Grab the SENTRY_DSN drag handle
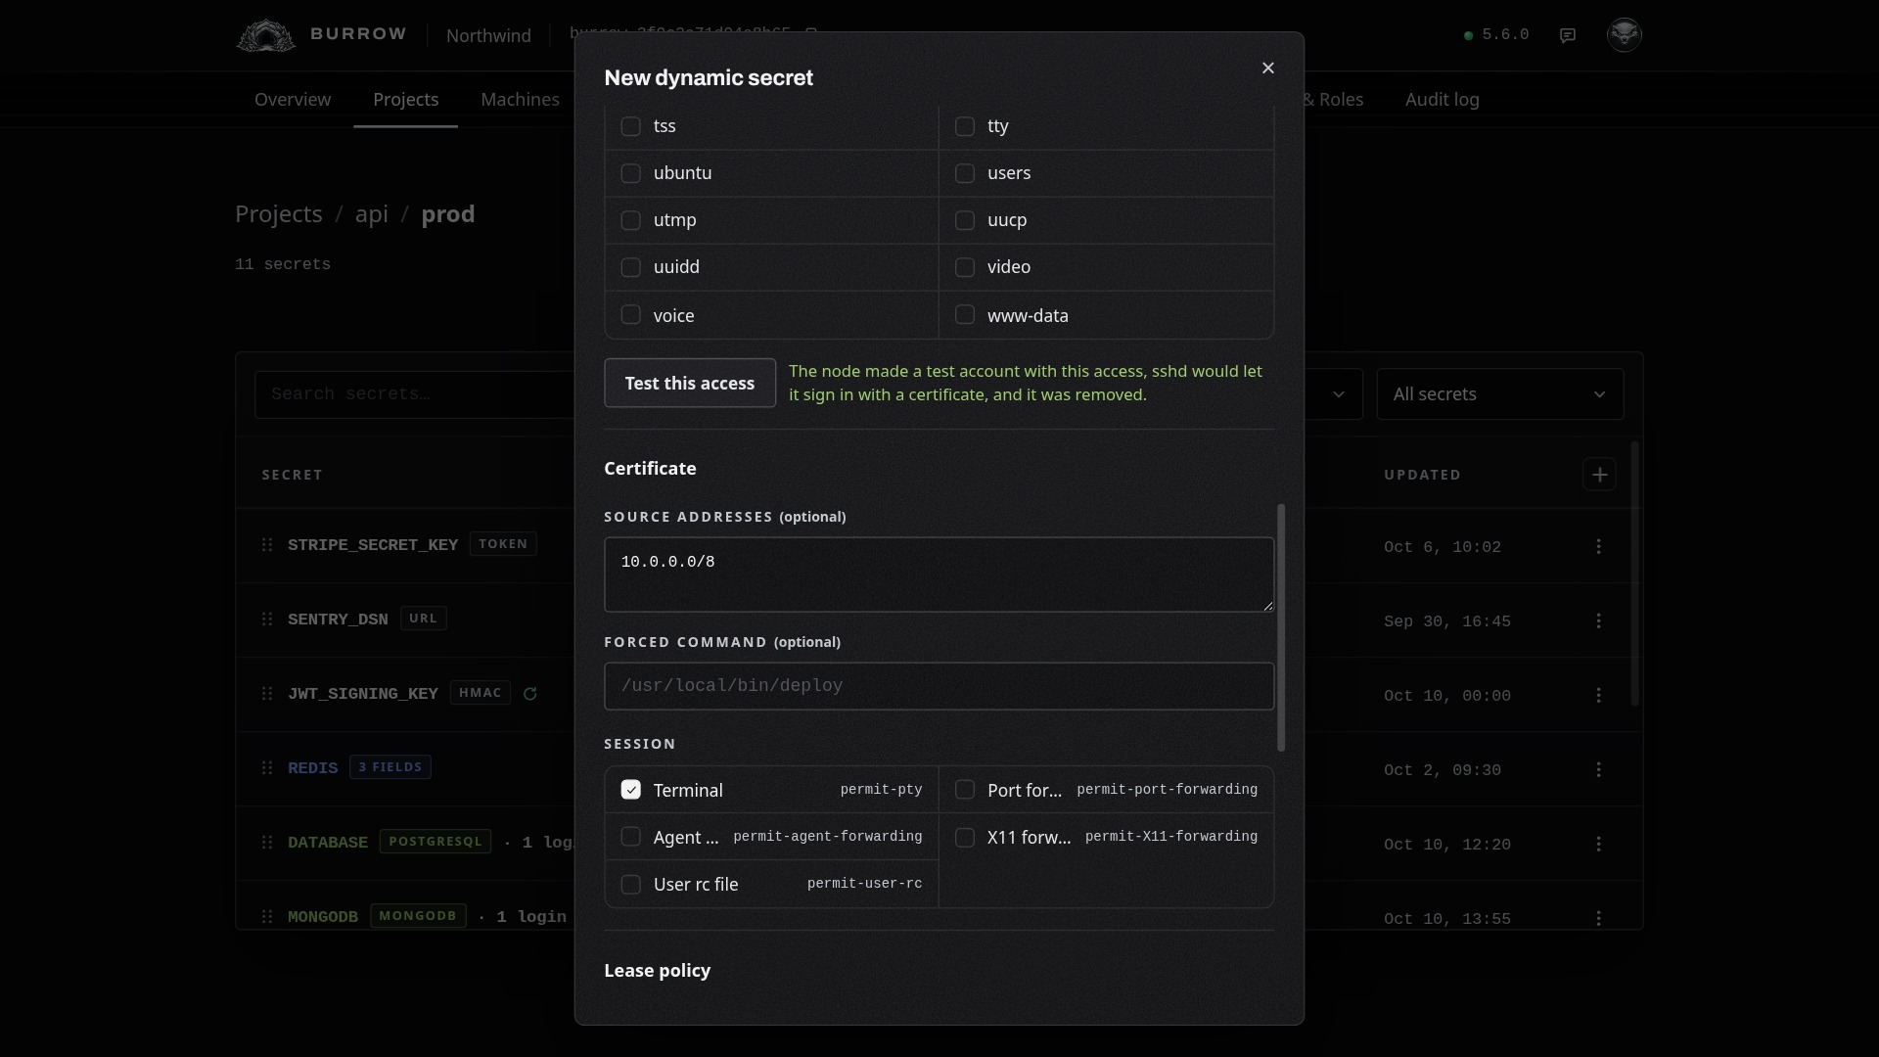The image size is (1879, 1057). point(267,619)
